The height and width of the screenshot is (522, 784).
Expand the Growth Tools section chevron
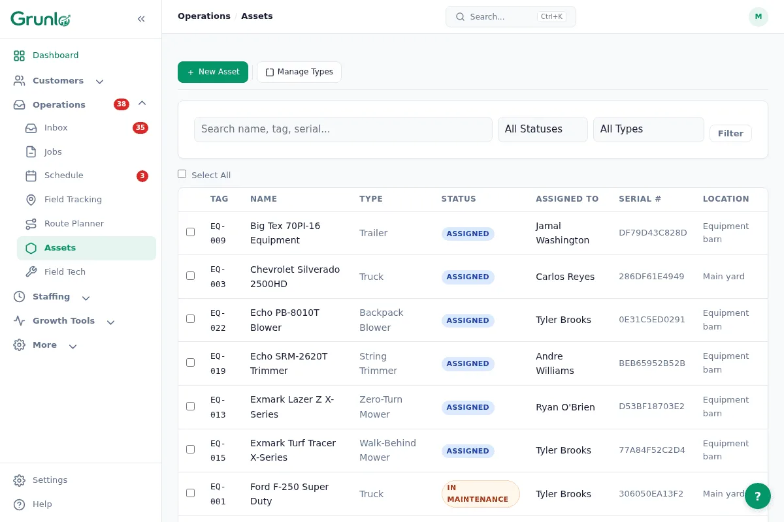click(x=110, y=322)
